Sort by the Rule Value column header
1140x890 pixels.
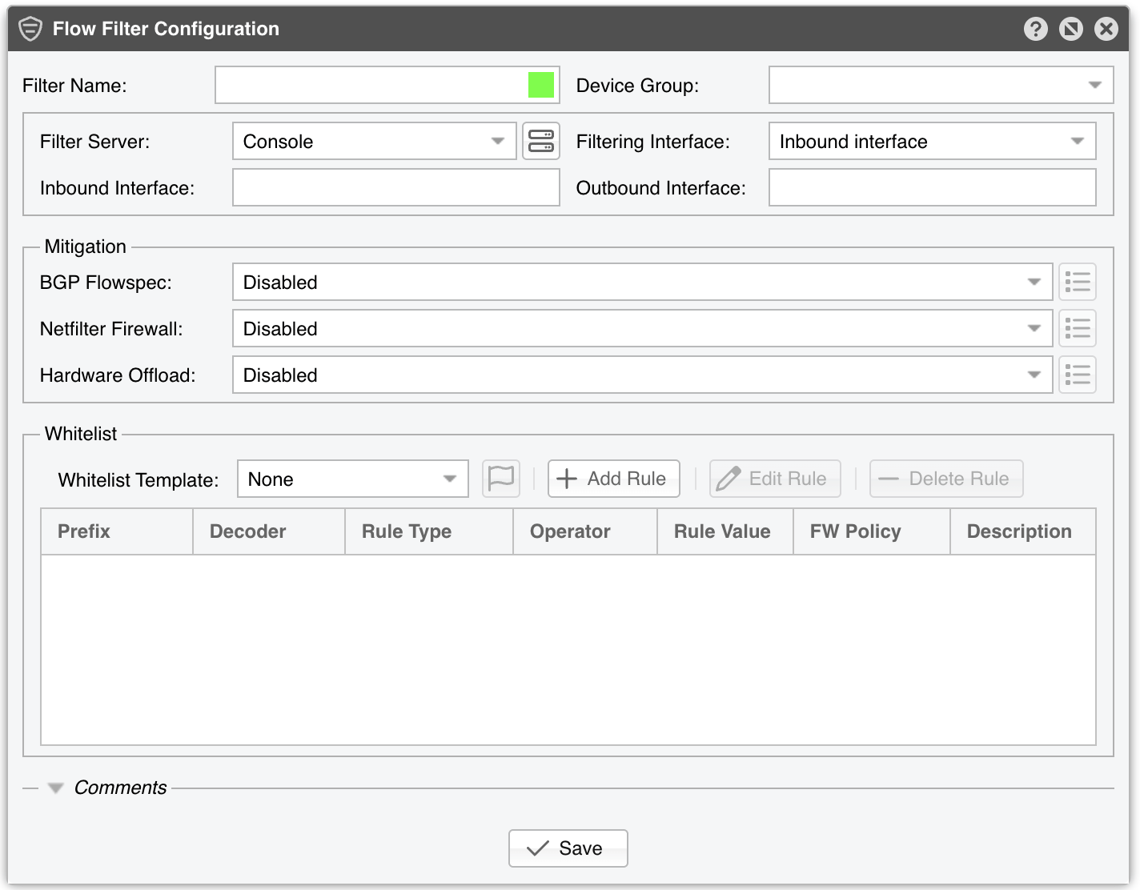tap(725, 531)
